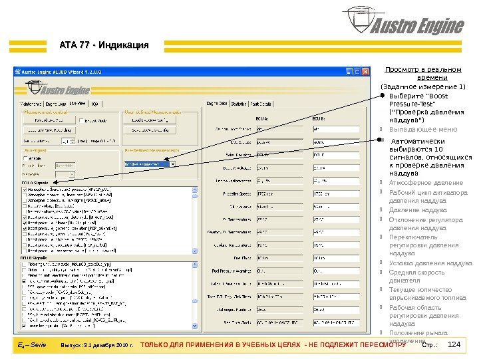Open the Pre-Defined Measurements dropdown
Screen dimensions: 479x359
[172, 164]
